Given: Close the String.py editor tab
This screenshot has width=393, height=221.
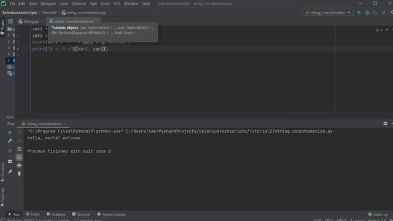Looking at the screenshot, I should 42,21.
